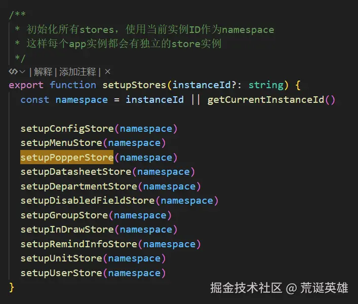
Task: Click the setupInDrawStore call
Action: (x=67, y=230)
